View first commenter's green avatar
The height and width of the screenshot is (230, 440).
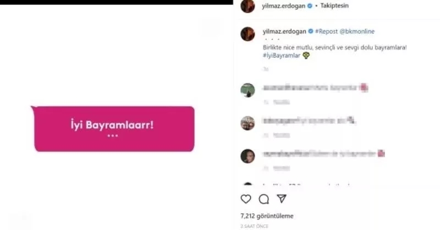point(248,90)
